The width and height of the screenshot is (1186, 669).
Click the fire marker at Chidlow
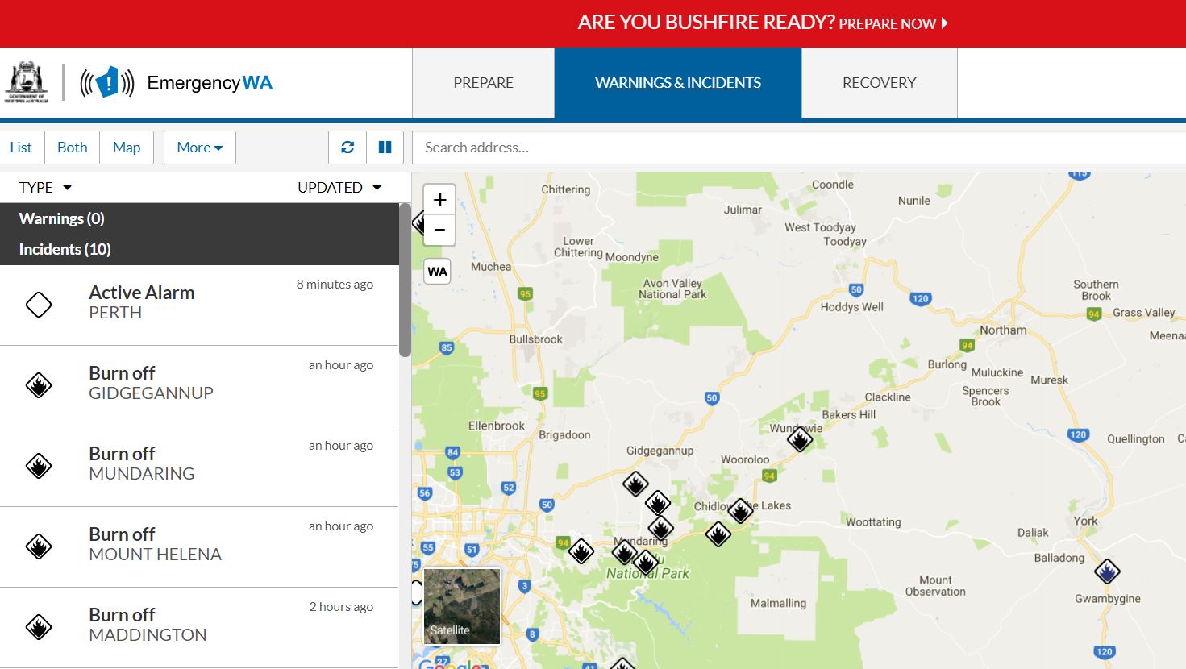[x=740, y=510]
